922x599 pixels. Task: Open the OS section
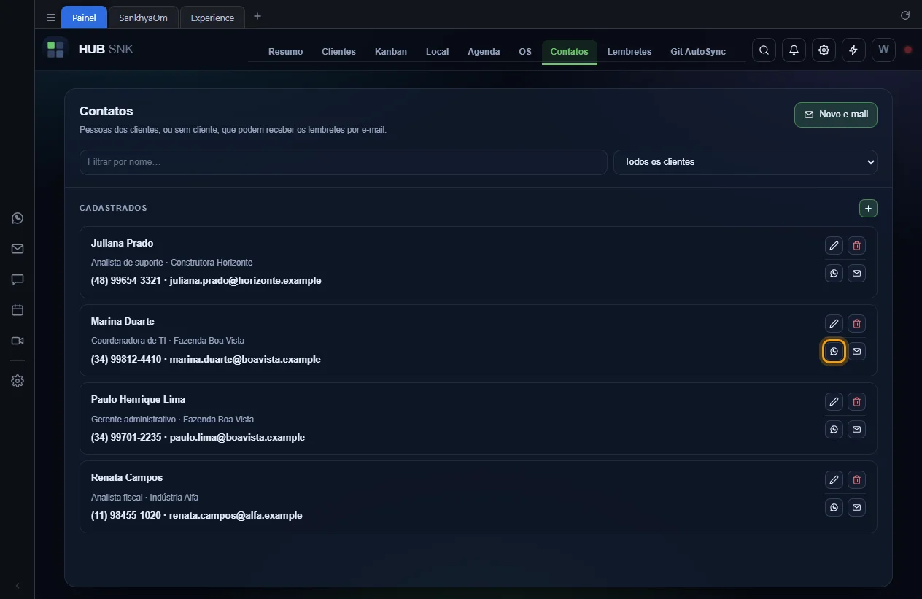pos(525,52)
